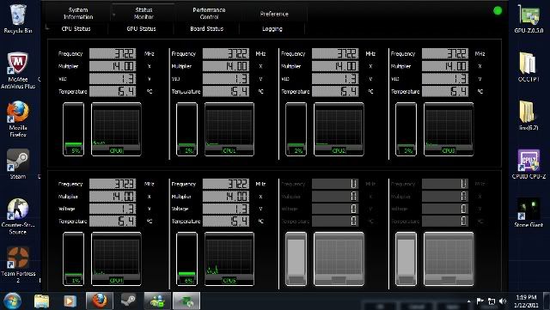Viewport: 550px width, 310px height.
Task: Click the CPU2 usage history graph
Action: pos(339,129)
